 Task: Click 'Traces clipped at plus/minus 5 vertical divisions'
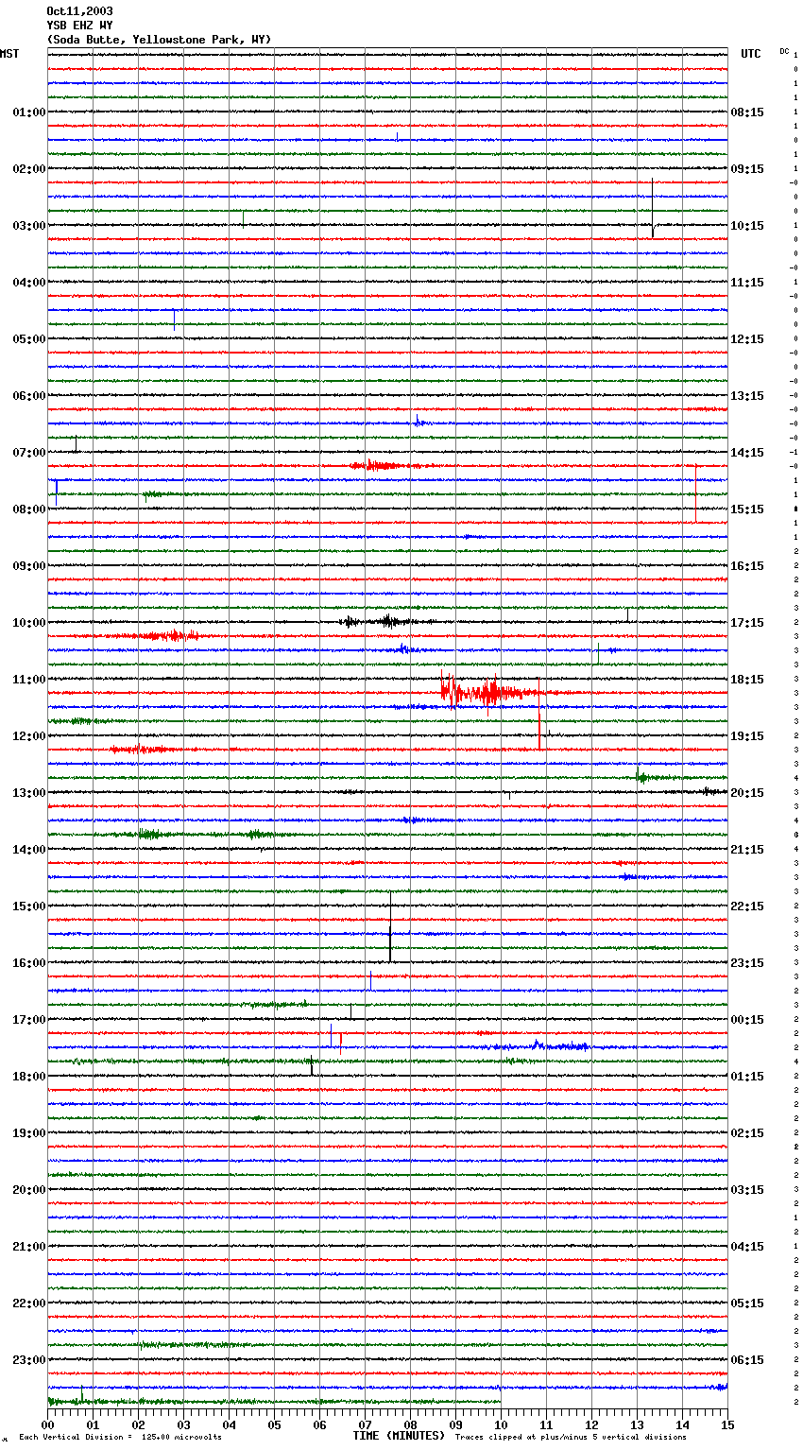[x=571, y=1438]
